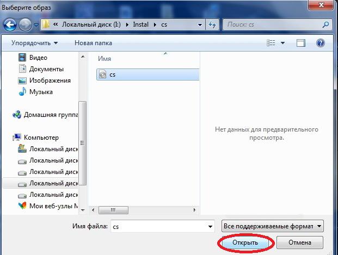The width and height of the screenshot is (338, 255).
Task: Select the highlighted 'Локальный диск' entry
Action: point(40,183)
